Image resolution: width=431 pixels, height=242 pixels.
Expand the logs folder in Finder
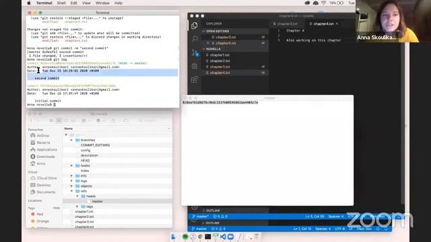tap(72, 181)
